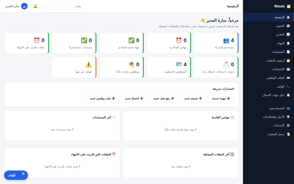Click the envelope icon in دعوات اجتماعات card

point(226,64)
